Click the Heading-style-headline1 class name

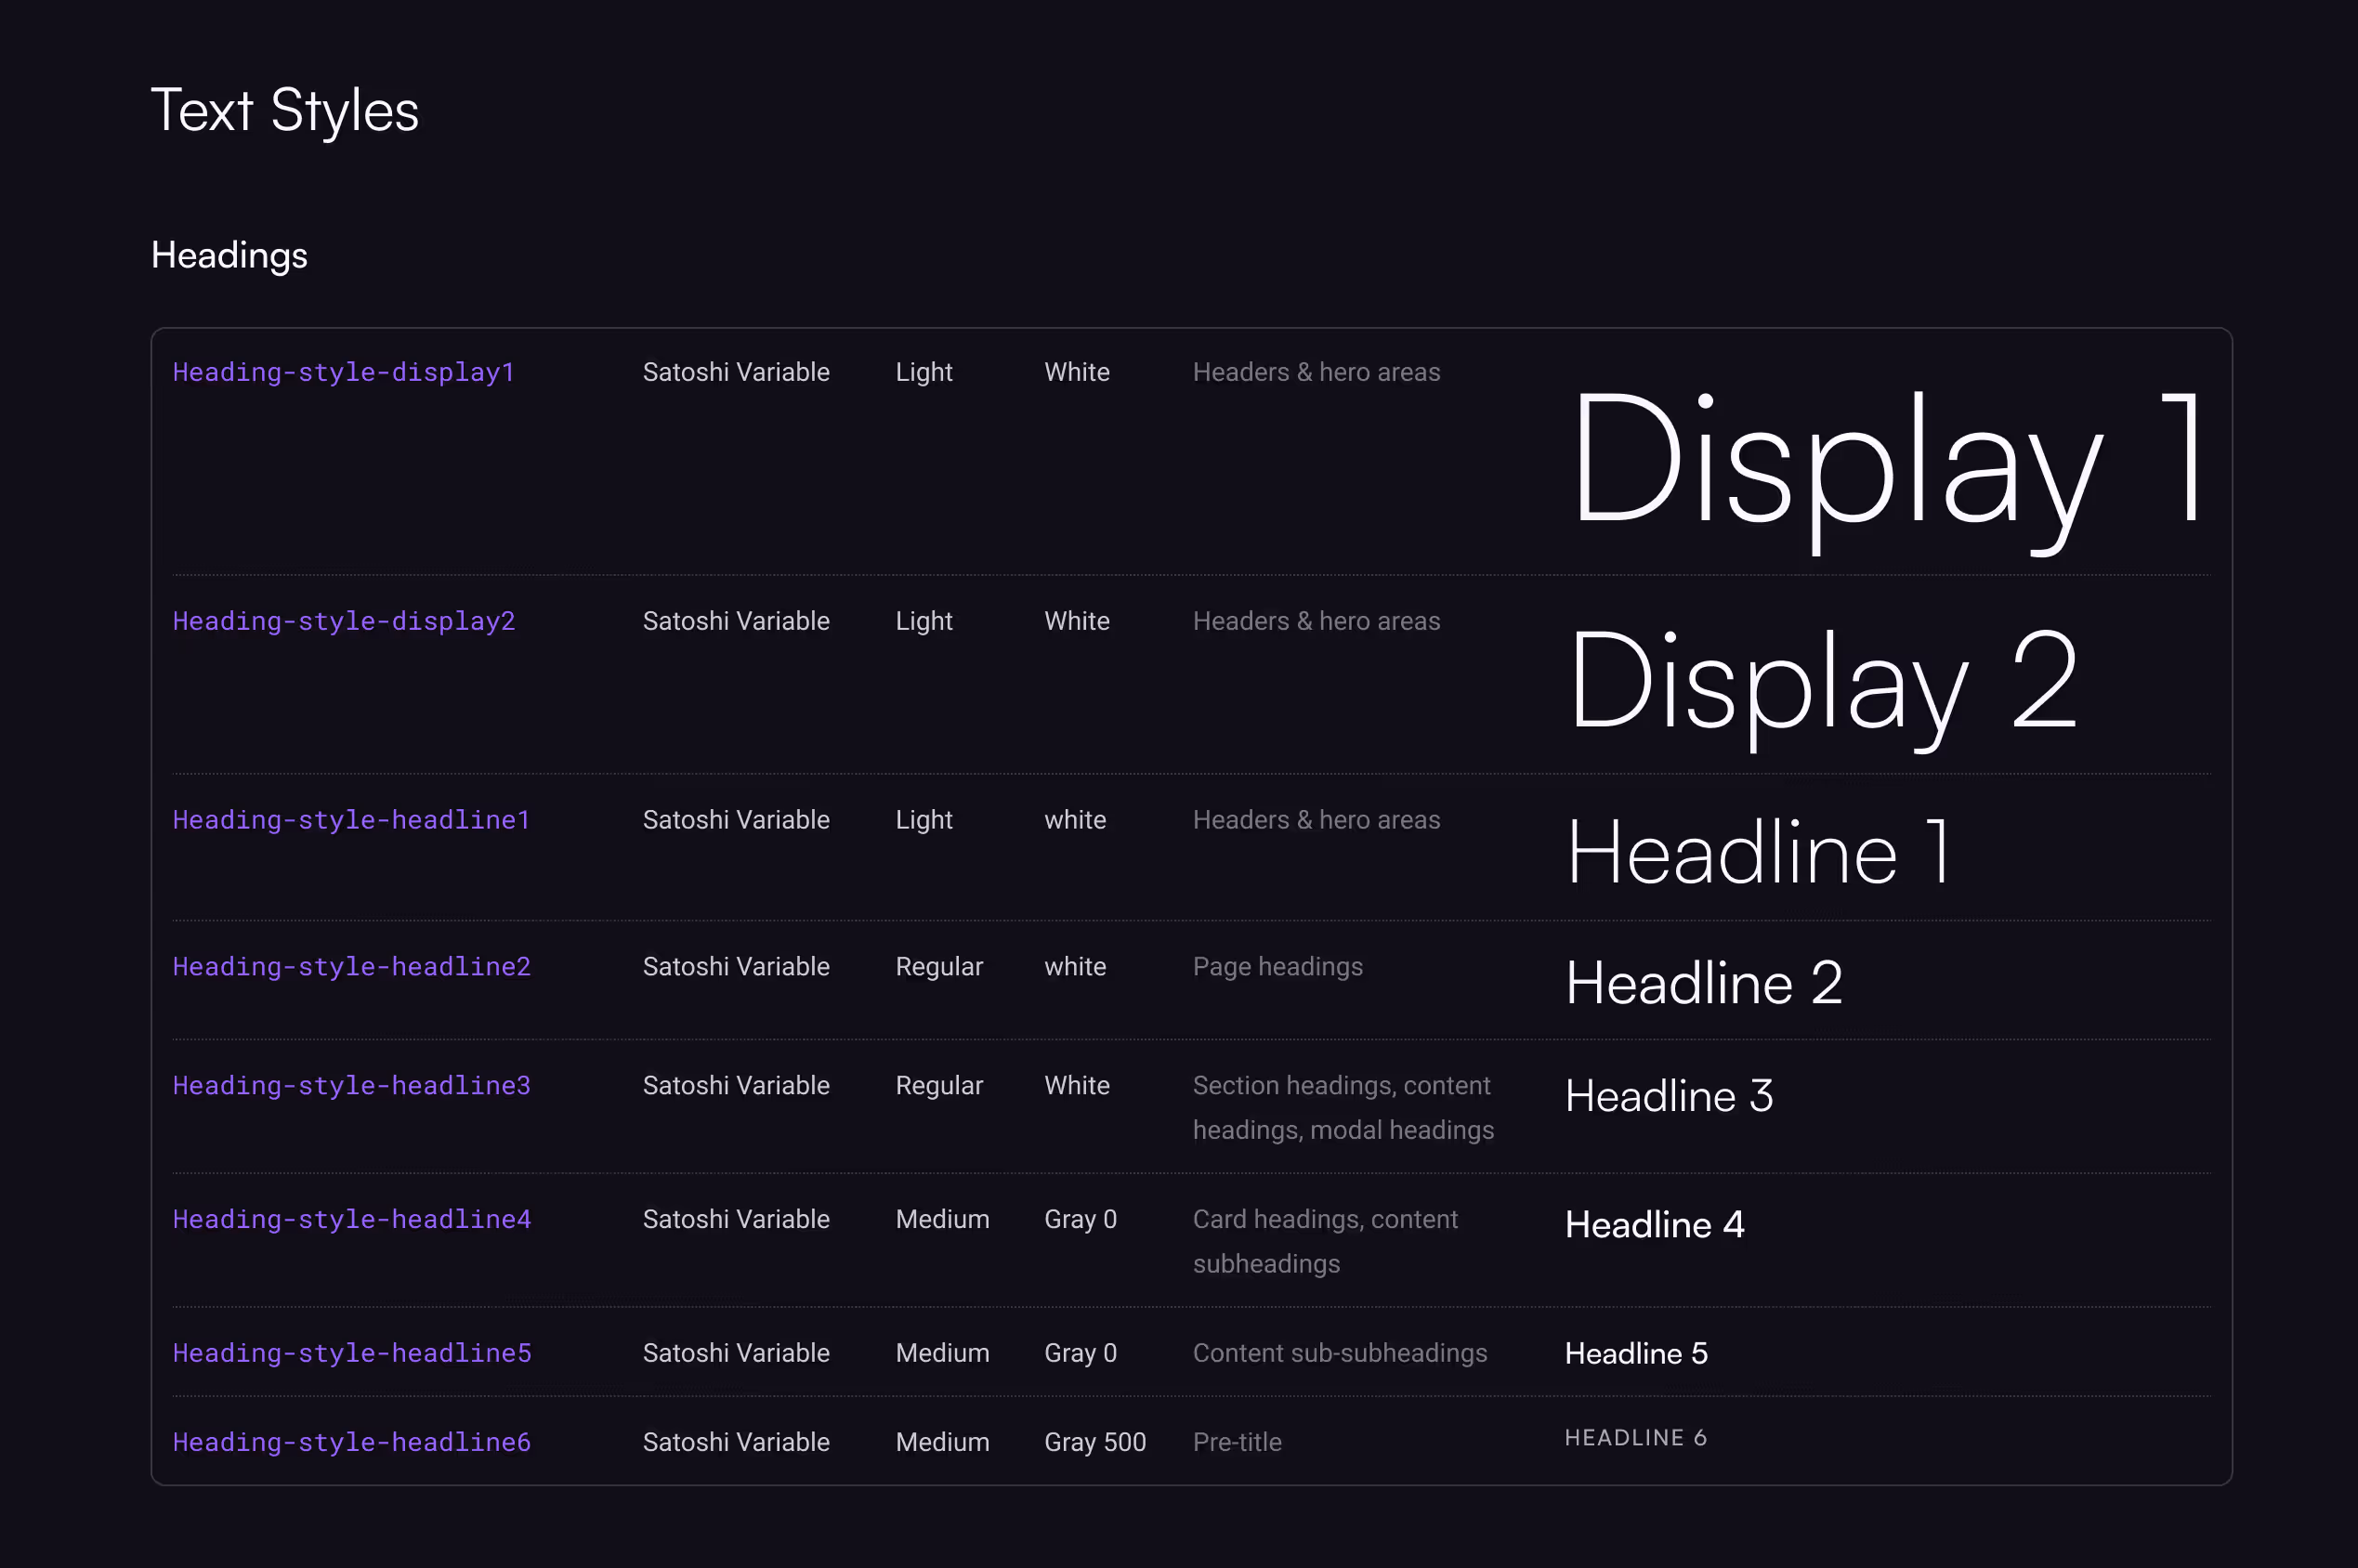[x=351, y=820]
